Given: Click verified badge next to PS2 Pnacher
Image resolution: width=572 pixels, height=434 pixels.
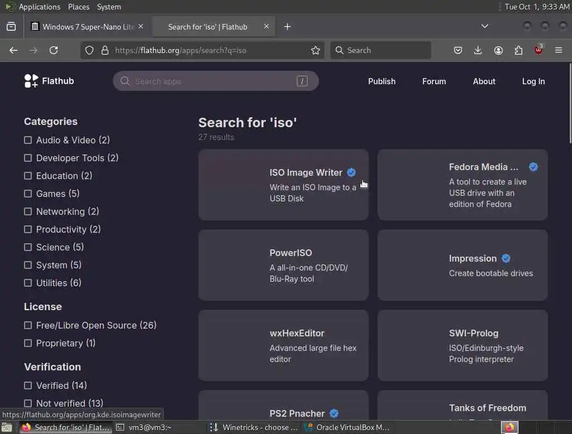Looking at the screenshot, I should click(334, 413).
